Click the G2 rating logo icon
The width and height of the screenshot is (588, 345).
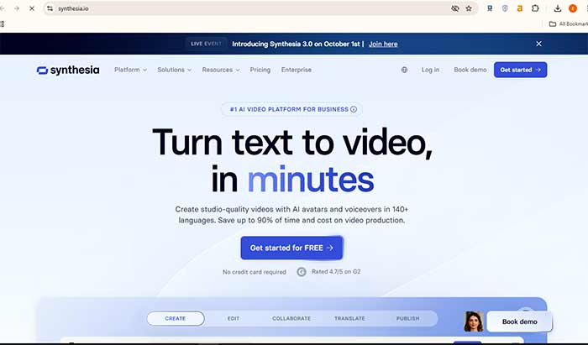click(302, 272)
